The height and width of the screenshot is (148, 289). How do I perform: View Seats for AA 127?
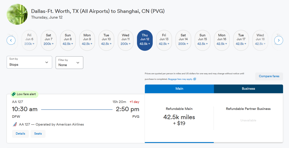(38, 134)
